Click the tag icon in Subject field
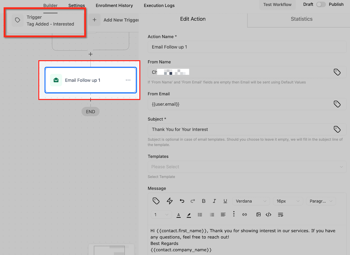Screen dimensions: 350x255 (337, 129)
